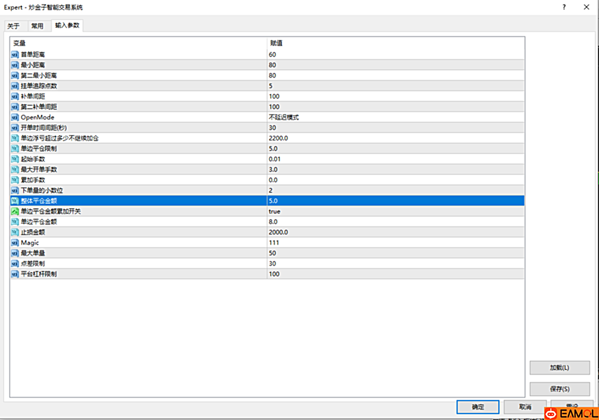Open the OpenMode 不延迟模式 value dropdown
The width and height of the screenshot is (599, 420).
tap(283, 117)
